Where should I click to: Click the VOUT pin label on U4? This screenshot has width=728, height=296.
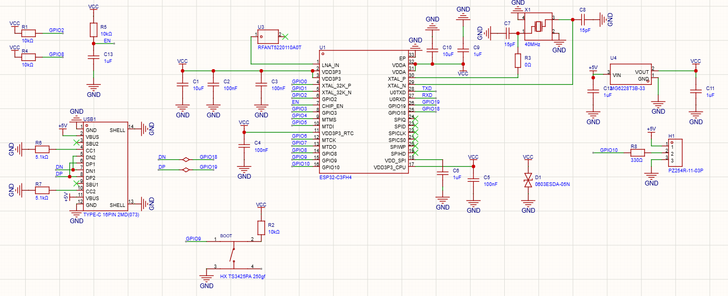point(642,72)
